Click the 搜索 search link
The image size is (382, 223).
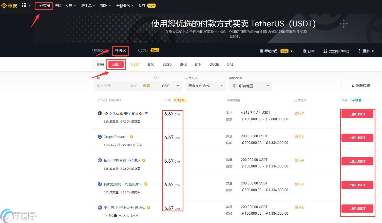(146, 86)
